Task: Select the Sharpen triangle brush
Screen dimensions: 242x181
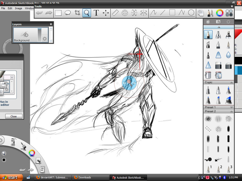Action: [208, 65]
